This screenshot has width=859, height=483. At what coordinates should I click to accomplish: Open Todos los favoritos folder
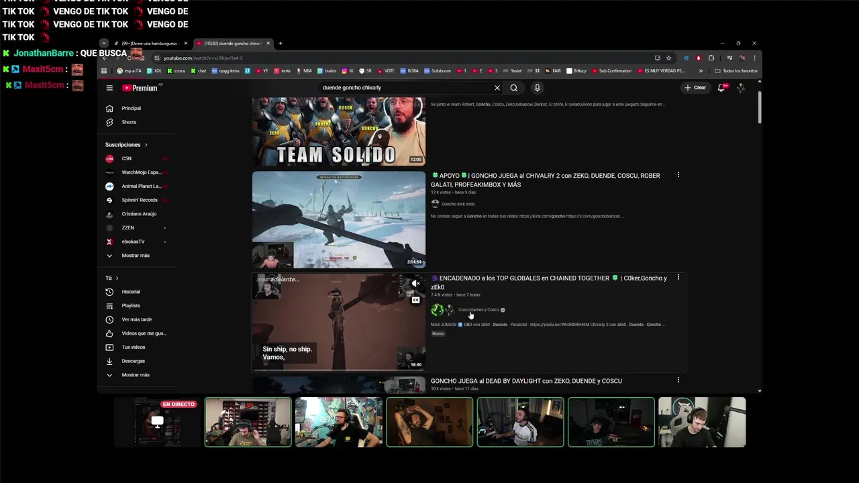(x=736, y=71)
